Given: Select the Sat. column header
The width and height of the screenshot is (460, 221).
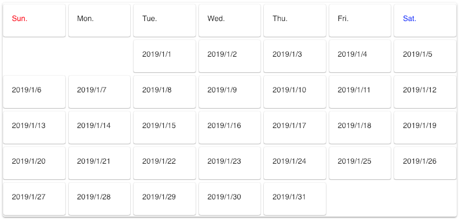Looking at the screenshot, I should (425, 21).
